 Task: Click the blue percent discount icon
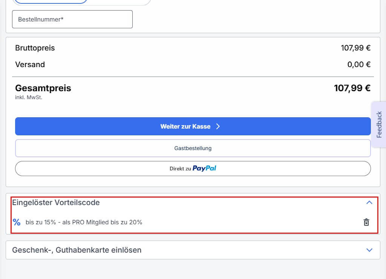click(x=17, y=222)
